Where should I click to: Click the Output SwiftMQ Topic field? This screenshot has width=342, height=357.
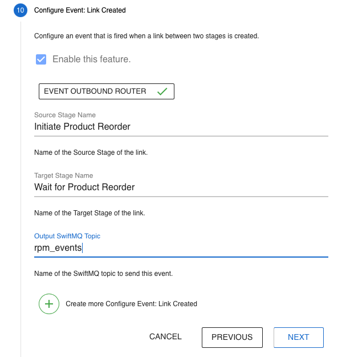coord(181,248)
